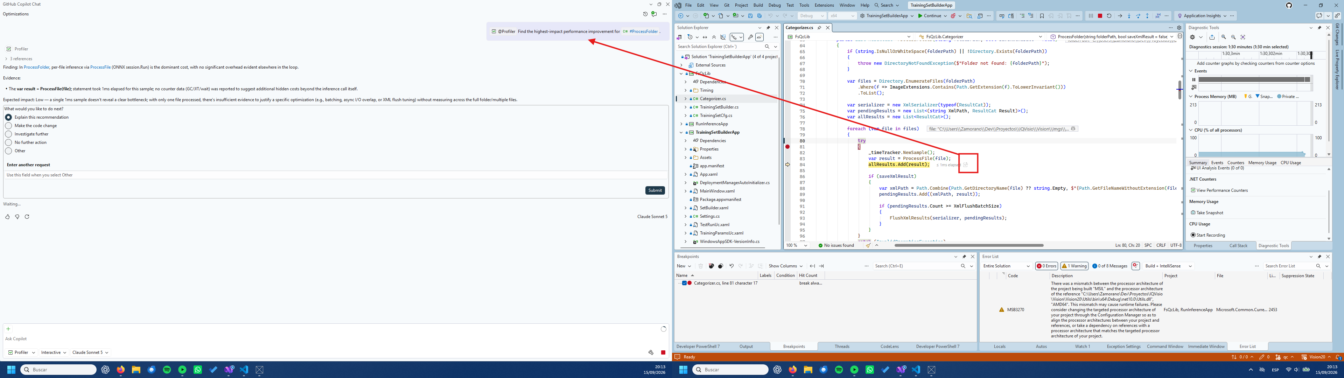Viewport: 1344px width, 378px height.
Task: Click the zoom in icon in Diagnostic Tools
Action: click(1224, 37)
